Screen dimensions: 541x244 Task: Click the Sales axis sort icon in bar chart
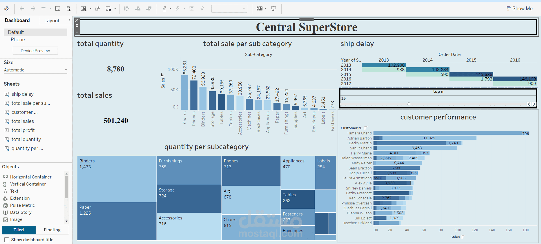162,75
